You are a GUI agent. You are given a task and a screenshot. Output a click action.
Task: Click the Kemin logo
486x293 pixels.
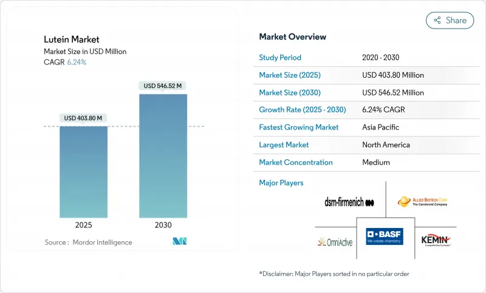tap(435, 241)
